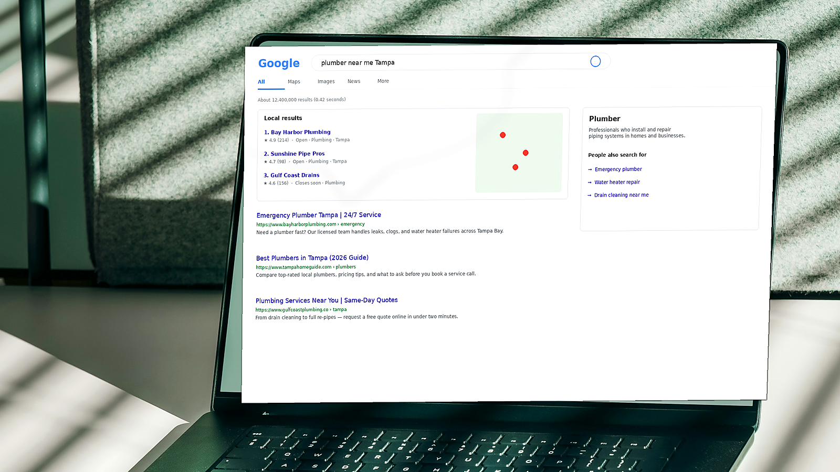The image size is (840, 472).
Task: Select the All tab
Action: [261, 82]
